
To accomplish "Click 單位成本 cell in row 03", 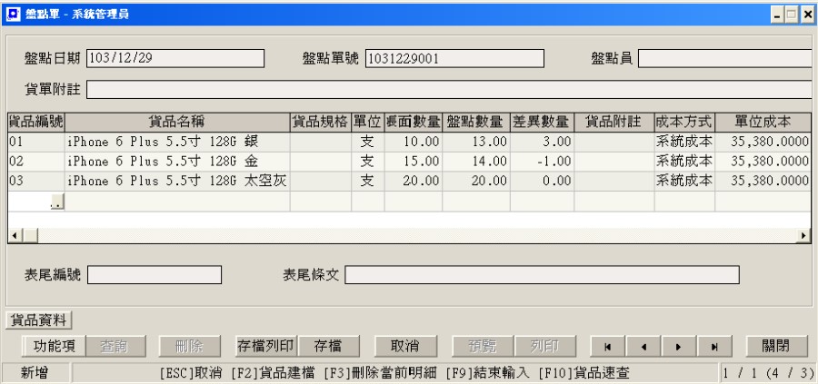I will click(x=763, y=182).
